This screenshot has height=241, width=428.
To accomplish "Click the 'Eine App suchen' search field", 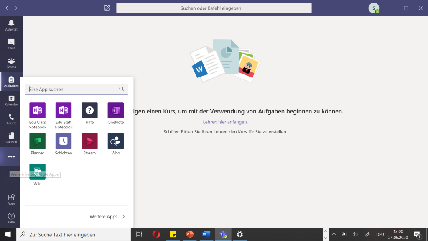I will point(76,89).
